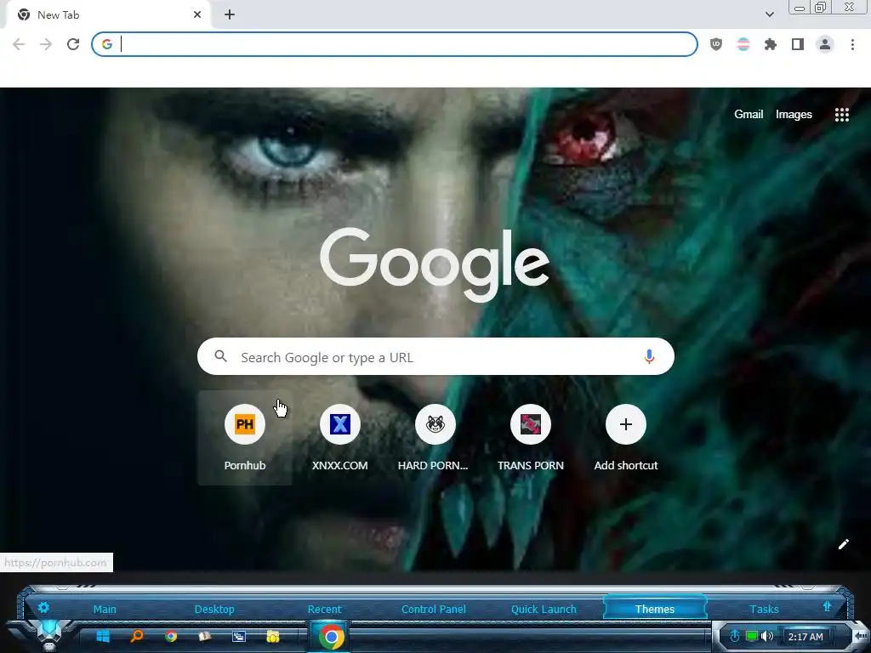
Task: Click the Google G icon in address bar
Action: tap(107, 44)
